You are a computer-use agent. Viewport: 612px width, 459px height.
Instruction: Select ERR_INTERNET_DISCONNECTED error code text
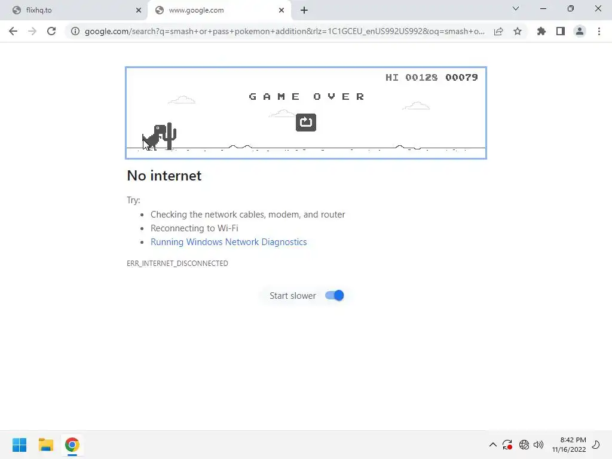(177, 264)
